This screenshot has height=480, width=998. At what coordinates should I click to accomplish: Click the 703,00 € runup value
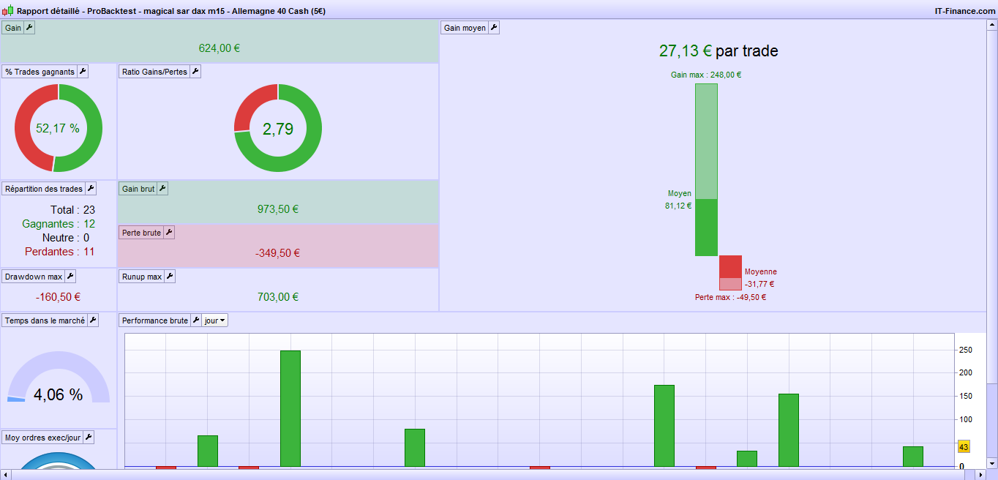pos(278,297)
